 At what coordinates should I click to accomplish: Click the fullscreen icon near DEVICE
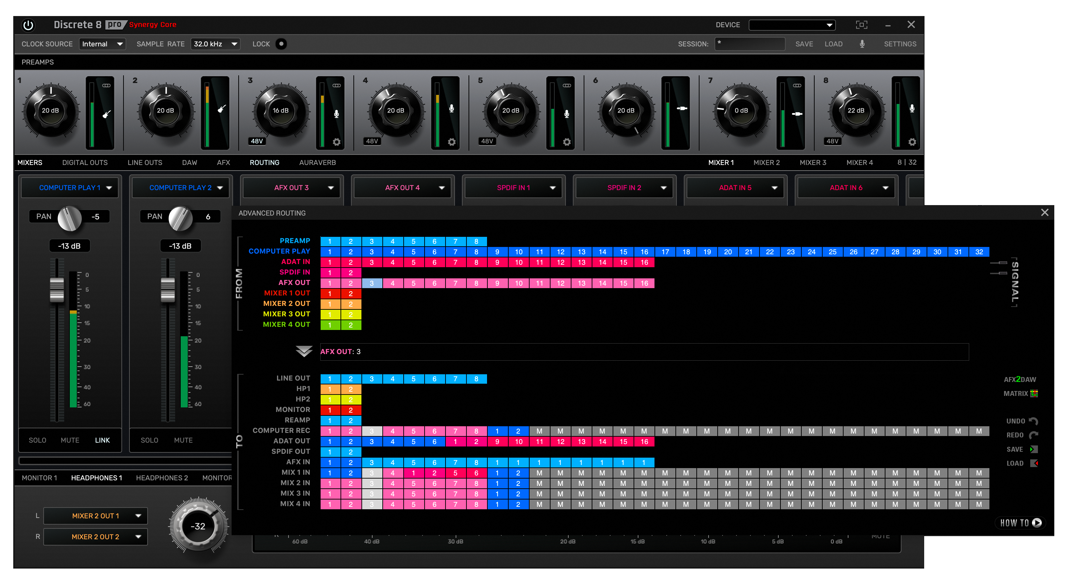(861, 25)
